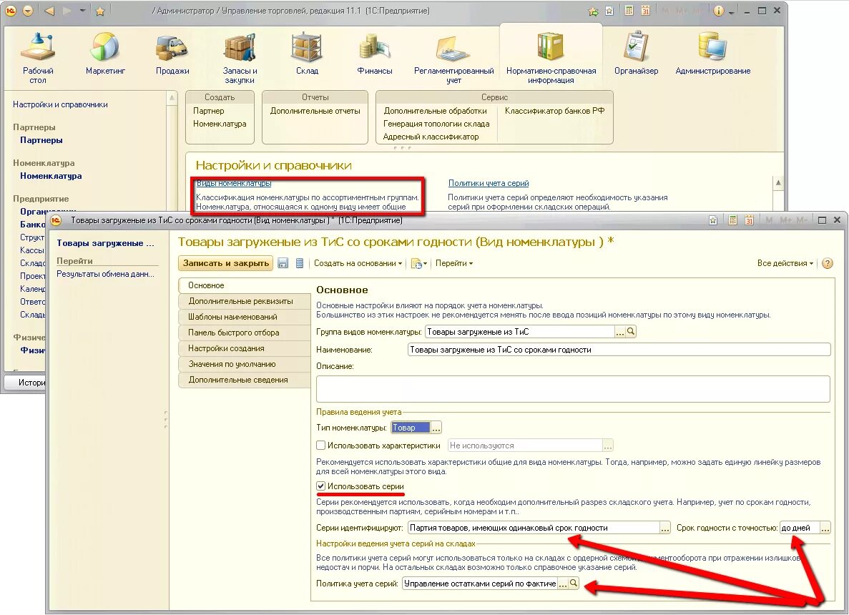The width and height of the screenshot is (849, 615).
Task: Open the calendar icon in dialog title bar
Action: coord(750,220)
